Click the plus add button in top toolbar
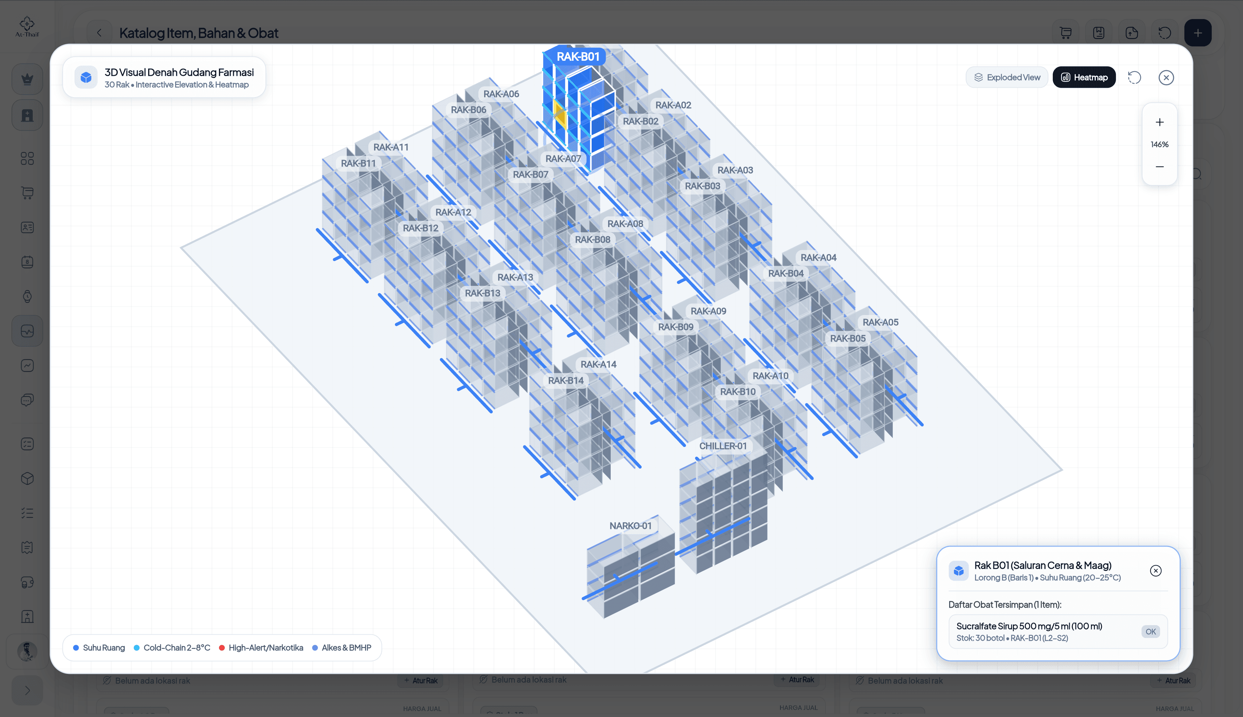This screenshot has height=717, width=1243. point(1198,32)
